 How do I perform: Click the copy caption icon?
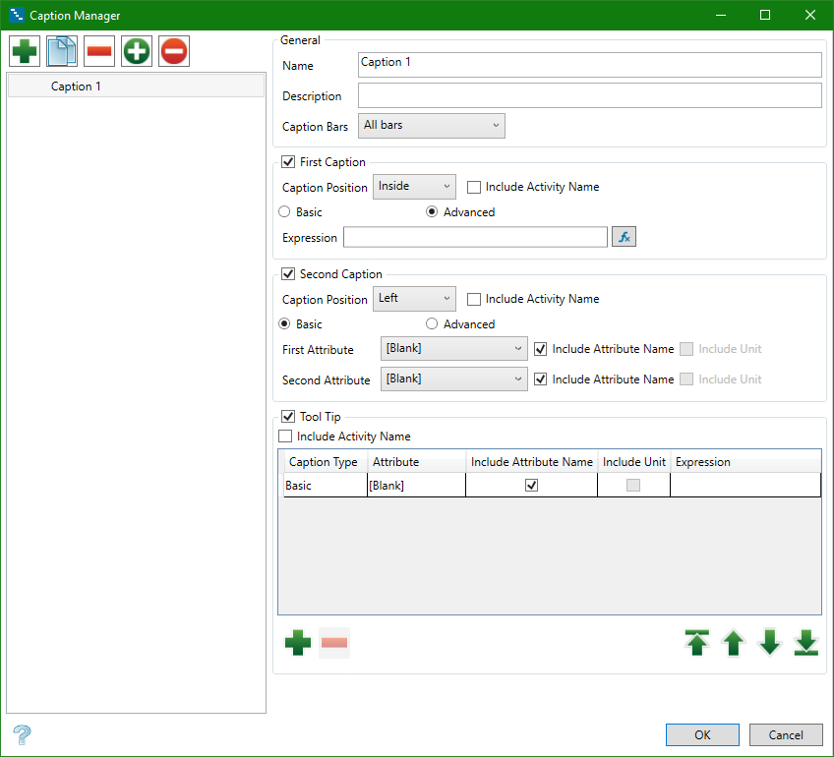coord(62,51)
